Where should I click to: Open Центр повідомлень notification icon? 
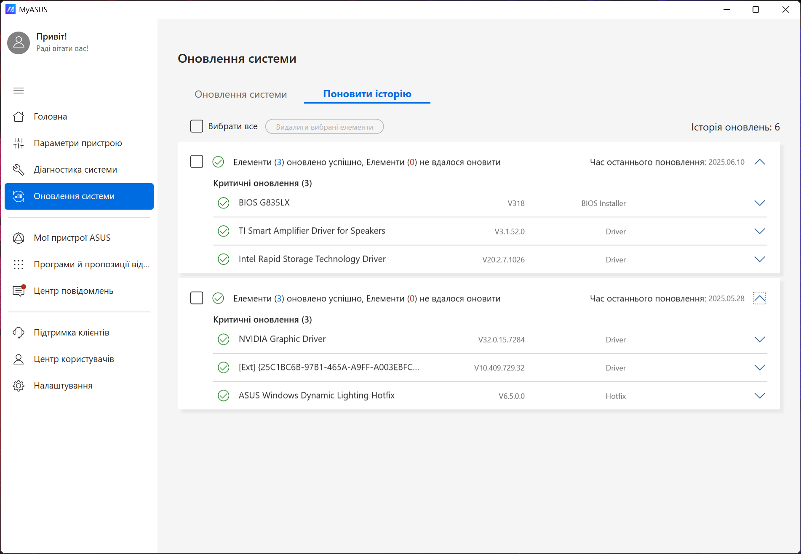[19, 291]
